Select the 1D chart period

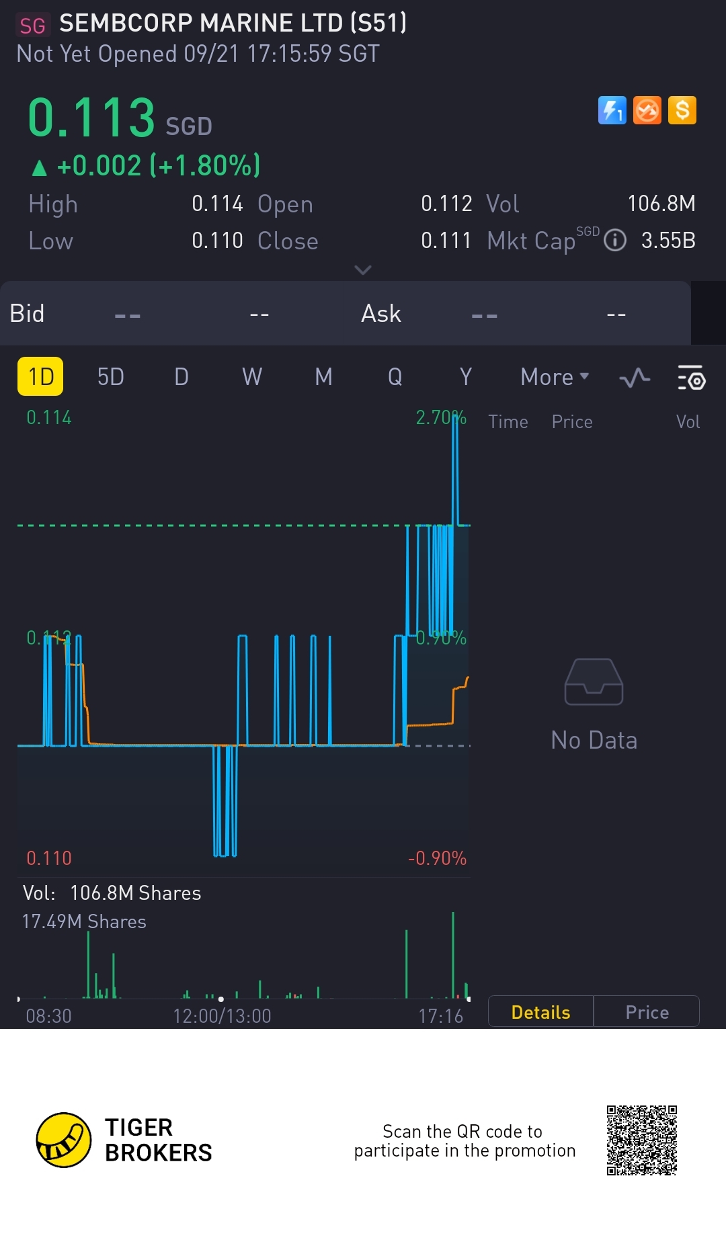point(40,377)
